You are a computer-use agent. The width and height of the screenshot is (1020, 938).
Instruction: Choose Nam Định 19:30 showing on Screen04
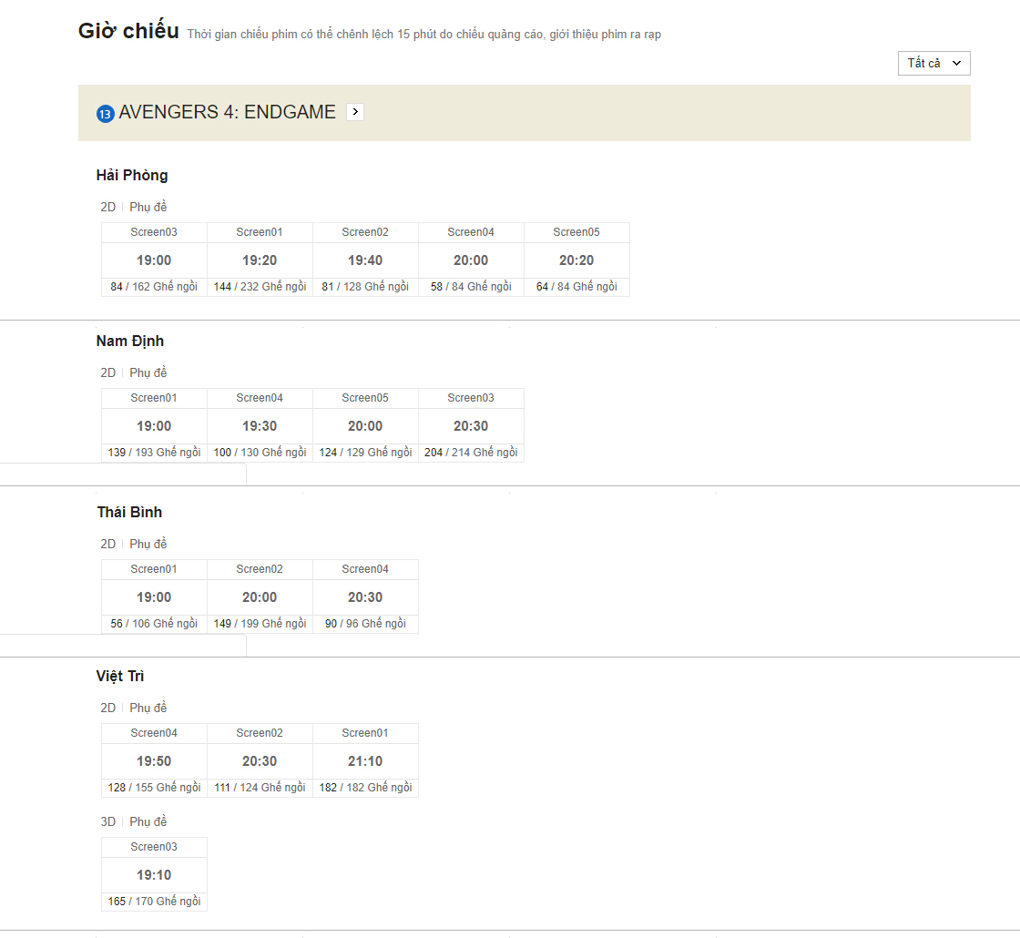[260, 426]
